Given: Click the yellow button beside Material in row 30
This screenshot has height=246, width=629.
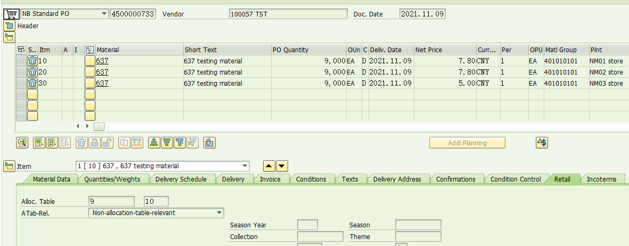Looking at the screenshot, I should 90,84.
